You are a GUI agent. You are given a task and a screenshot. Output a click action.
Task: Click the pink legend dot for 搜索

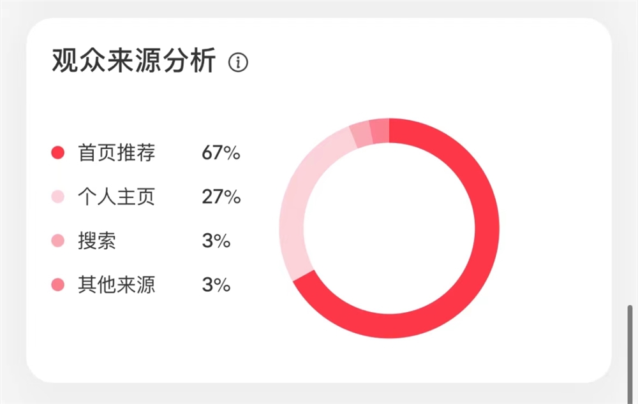57,242
